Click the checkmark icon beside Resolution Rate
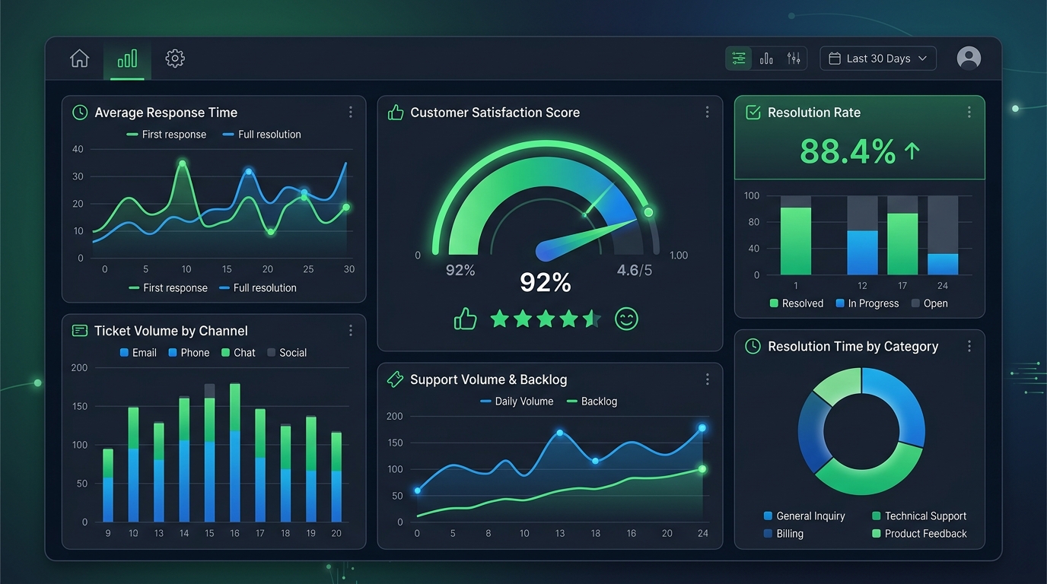1047x584 pixels. click(x=753, y=113)
